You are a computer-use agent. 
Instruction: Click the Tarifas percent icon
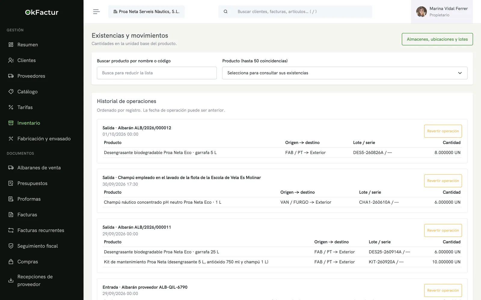11,107
